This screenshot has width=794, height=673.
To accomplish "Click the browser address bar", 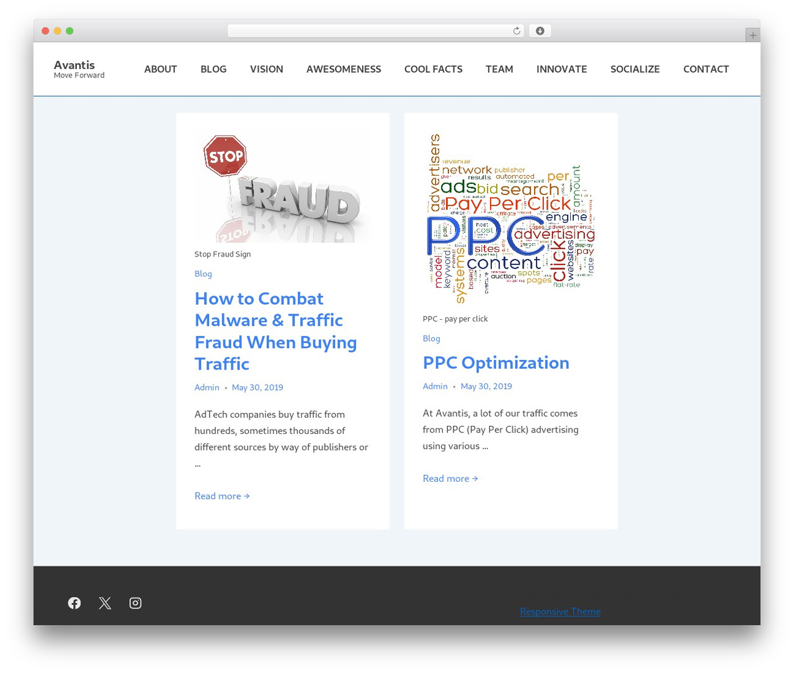I will click(x=375, y=31).
